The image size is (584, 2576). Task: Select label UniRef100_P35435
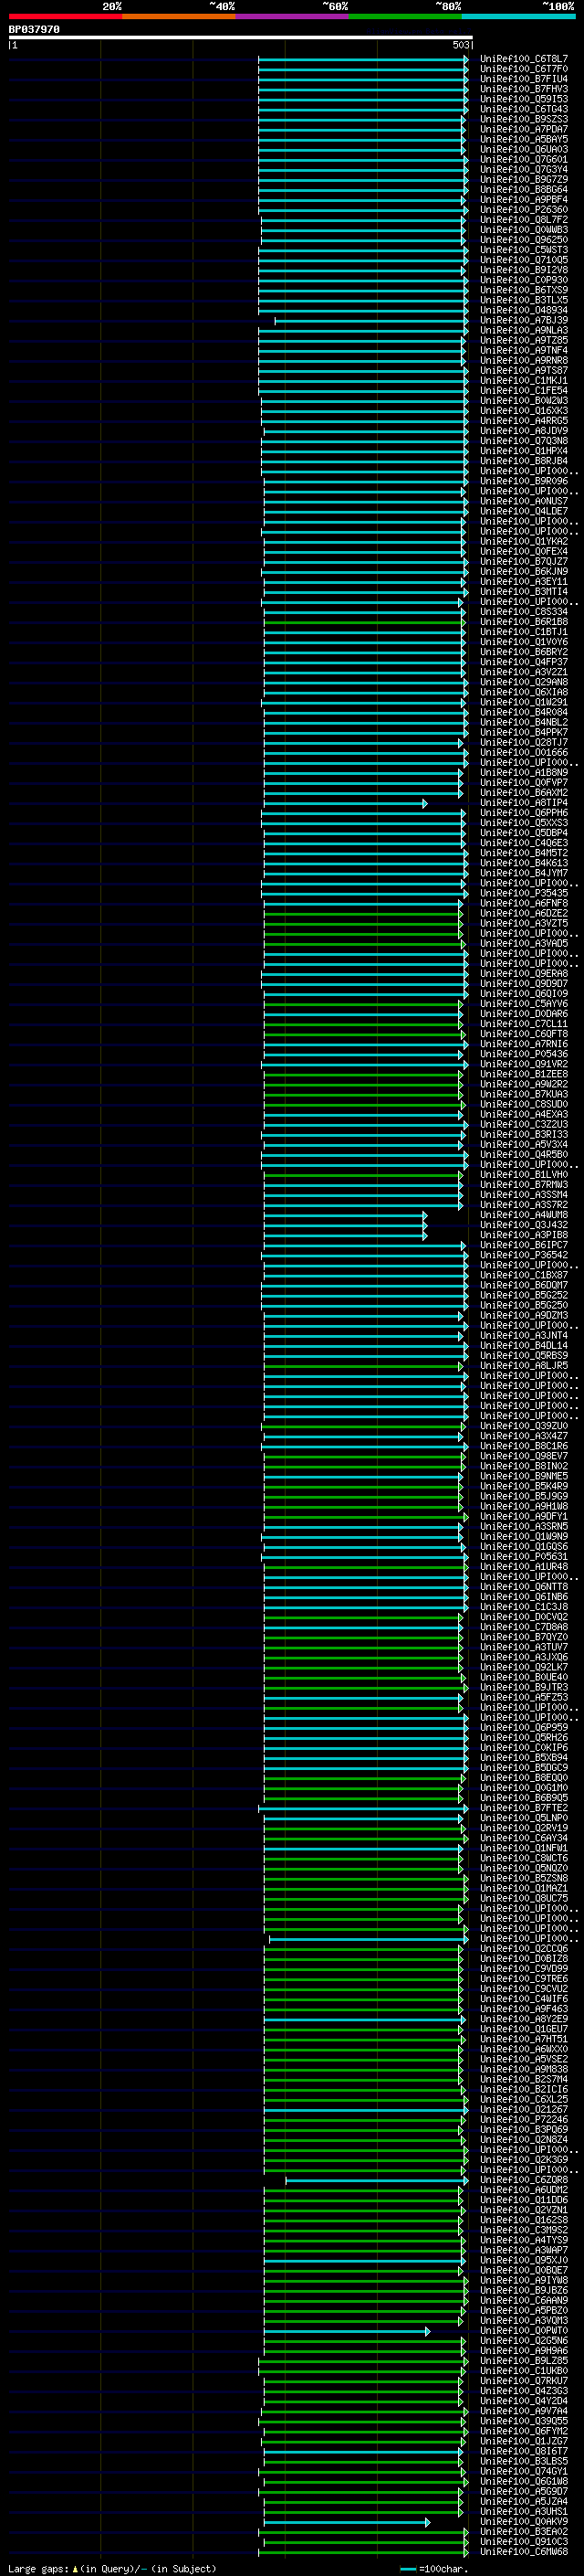523,893
